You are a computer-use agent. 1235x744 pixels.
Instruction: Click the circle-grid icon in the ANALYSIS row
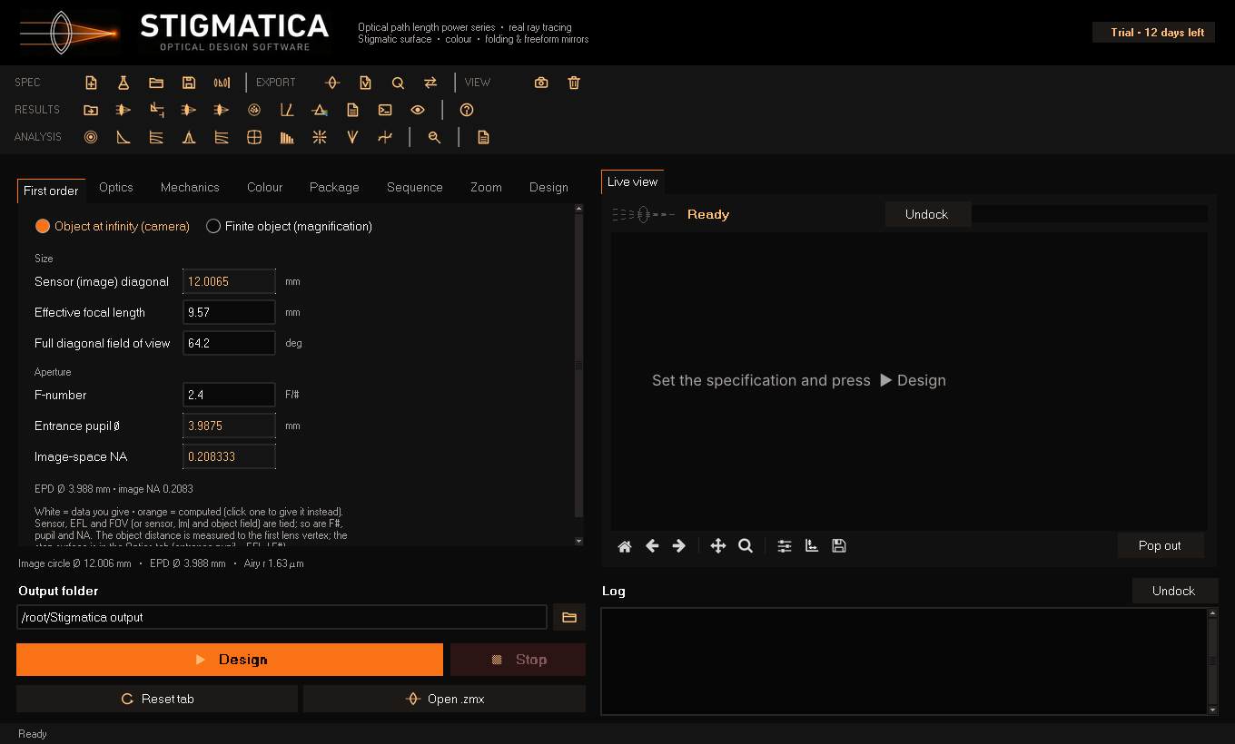pos(254,137)
